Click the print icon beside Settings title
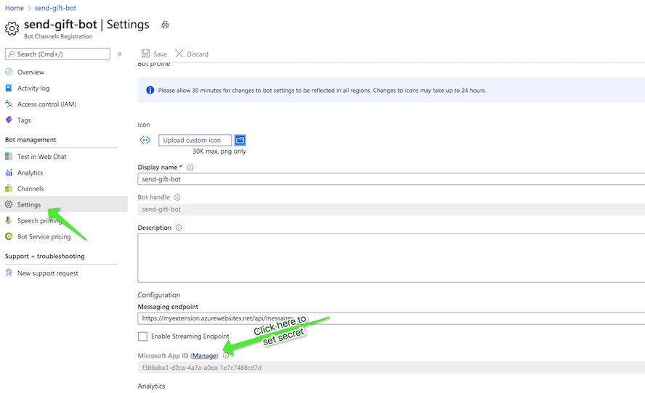The height and width of the screenshot is (393, 645). [165, 25]
